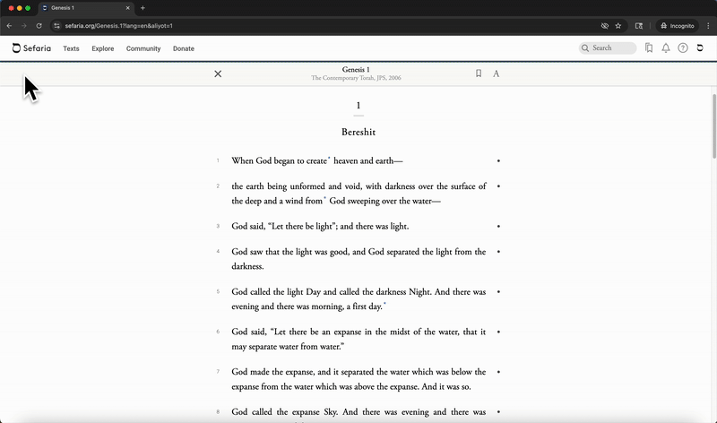Open the Chrome three-dot menu
The width and height of the screenshot is (717, 423).
pyautogui.click(x=708, y=26)
